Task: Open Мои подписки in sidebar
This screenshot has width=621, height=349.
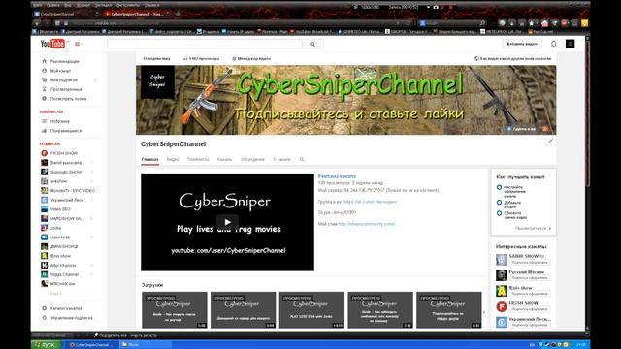Action: pyautogui.click(x=63, y=79)
